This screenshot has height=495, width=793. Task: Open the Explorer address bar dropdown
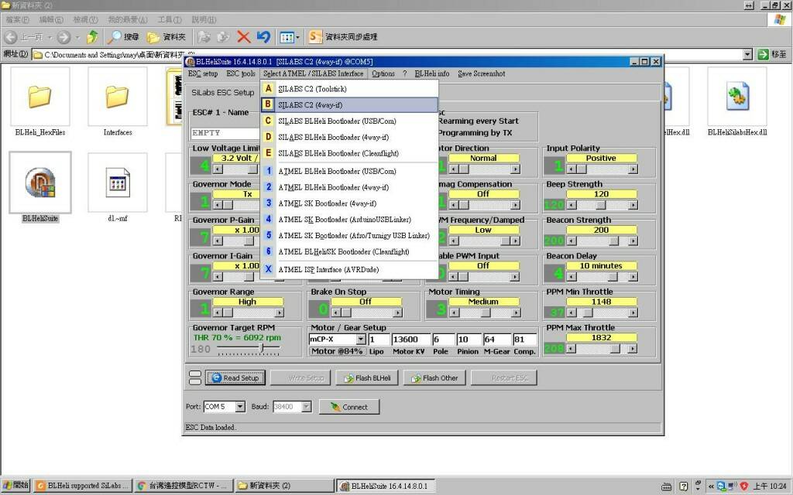748,55
